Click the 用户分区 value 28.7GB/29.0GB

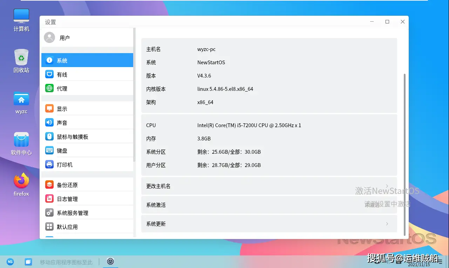(x=229, y=165)
